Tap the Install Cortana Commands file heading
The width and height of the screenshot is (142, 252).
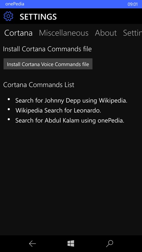[47, 49]
